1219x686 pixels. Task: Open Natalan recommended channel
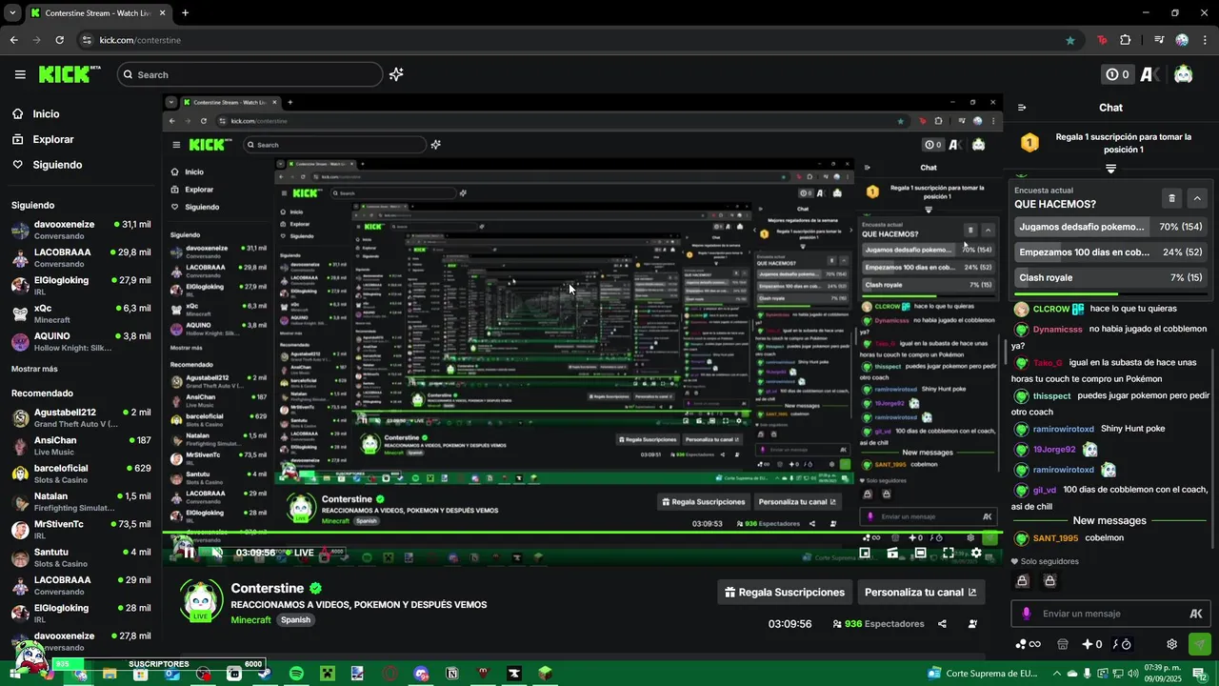[81, 501]
